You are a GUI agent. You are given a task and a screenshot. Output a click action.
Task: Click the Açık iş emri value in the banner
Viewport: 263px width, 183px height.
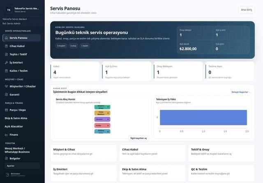(x=217, y=35)
